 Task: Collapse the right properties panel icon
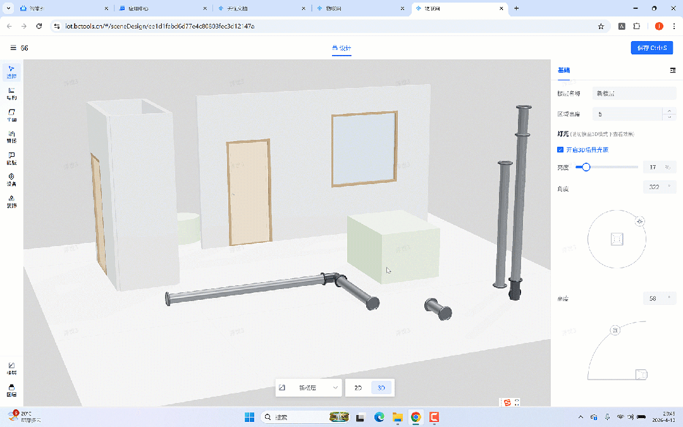click(672, 70)
